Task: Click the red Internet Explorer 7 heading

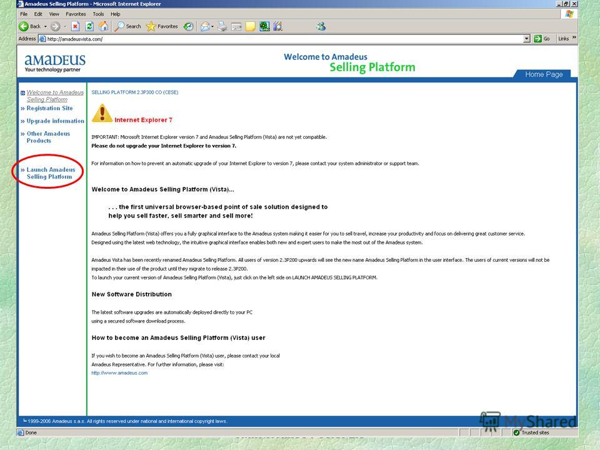Action: click(144, 120)
